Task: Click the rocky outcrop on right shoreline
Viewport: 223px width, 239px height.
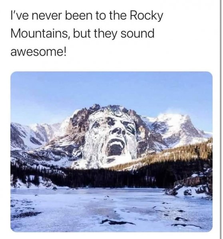Action: [194, 183]
